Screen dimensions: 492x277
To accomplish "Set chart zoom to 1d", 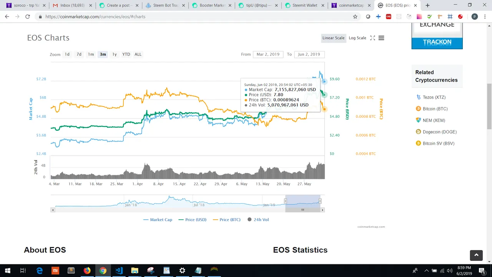I will point(67,54).
